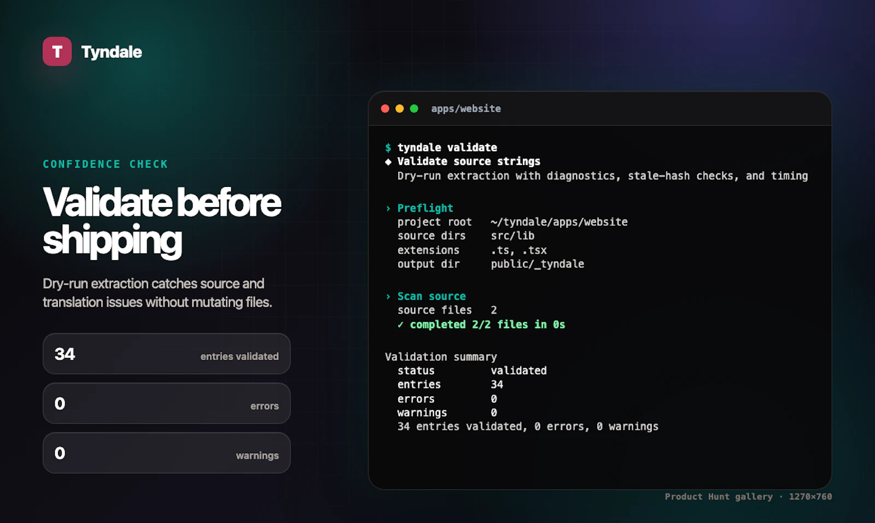Click the Preflight section label
875x523 pixels.
(x=425, y=208)
